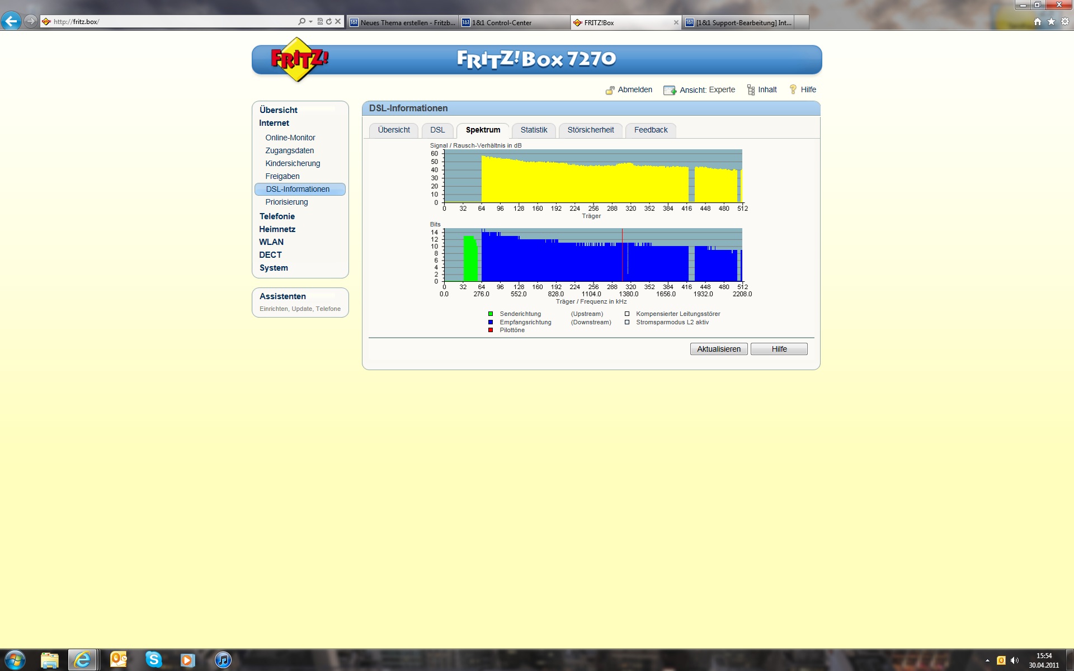Click the browser home icon

click(x=1038, y=21)
